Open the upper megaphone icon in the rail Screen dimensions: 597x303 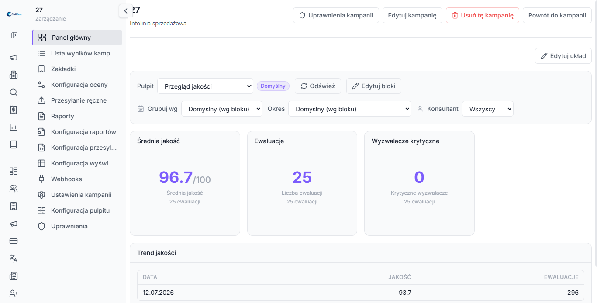(x=14, y=57)
